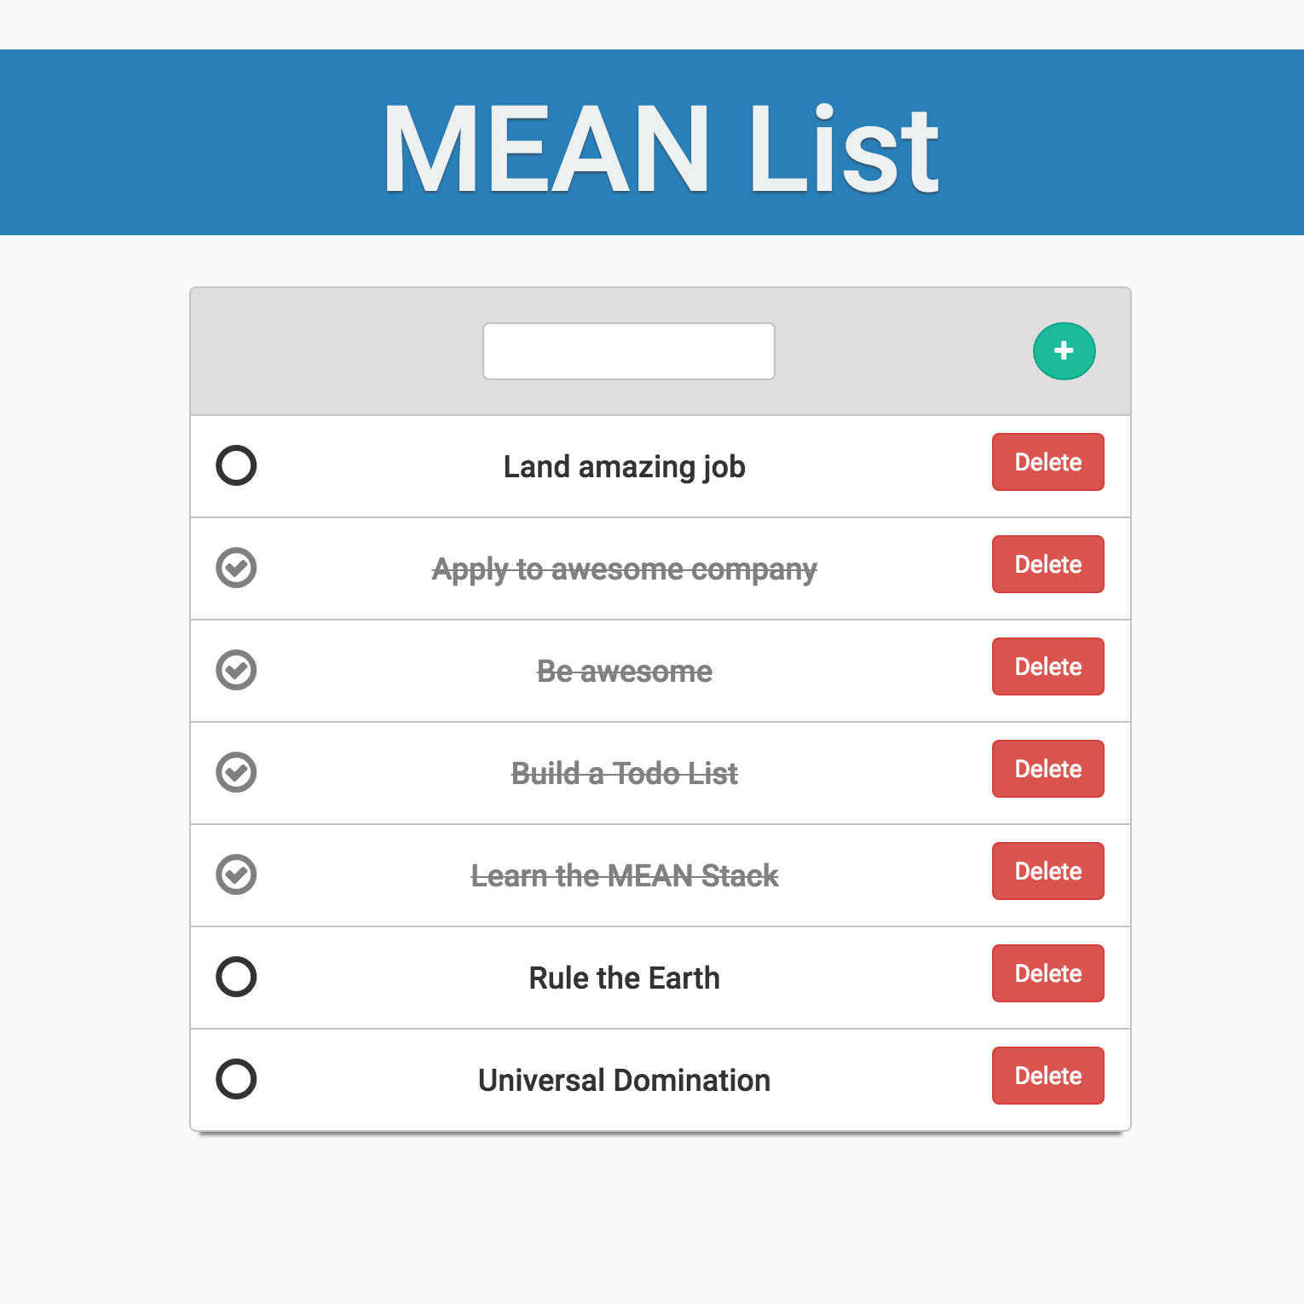Screen dimensions: 1304x1304
Task: Remove 'Universal Domination' from the list
Action: [1048, 1076]
